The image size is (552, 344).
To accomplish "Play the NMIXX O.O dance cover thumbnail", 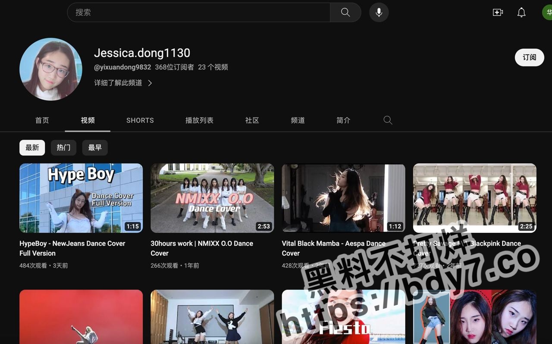I will click(212, 198).
